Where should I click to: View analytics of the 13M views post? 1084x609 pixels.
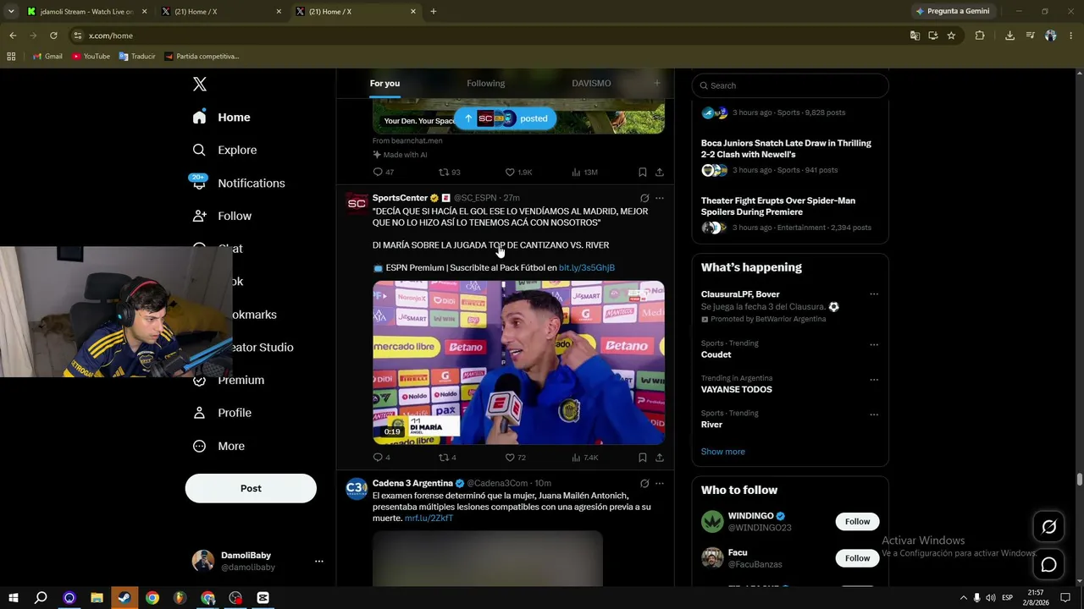tap(584, 172)
